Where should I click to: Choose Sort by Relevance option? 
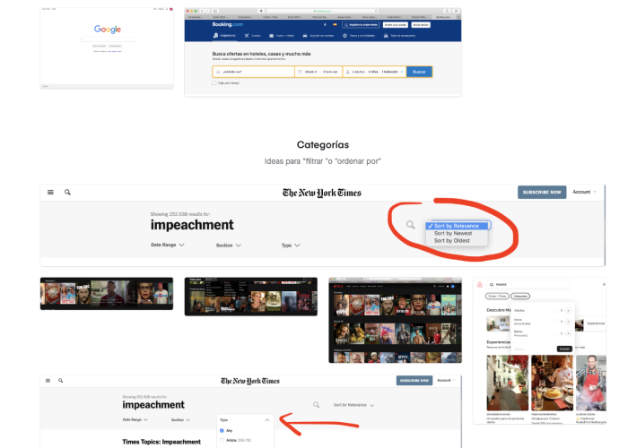tap(457, 226)
